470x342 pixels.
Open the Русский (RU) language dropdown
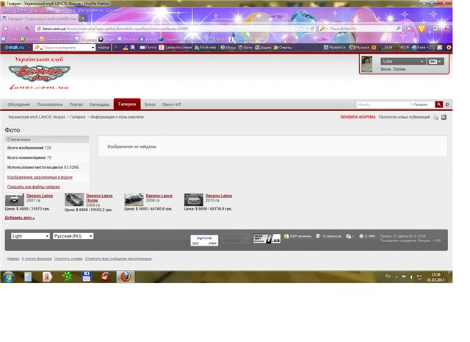click(72, 236)
